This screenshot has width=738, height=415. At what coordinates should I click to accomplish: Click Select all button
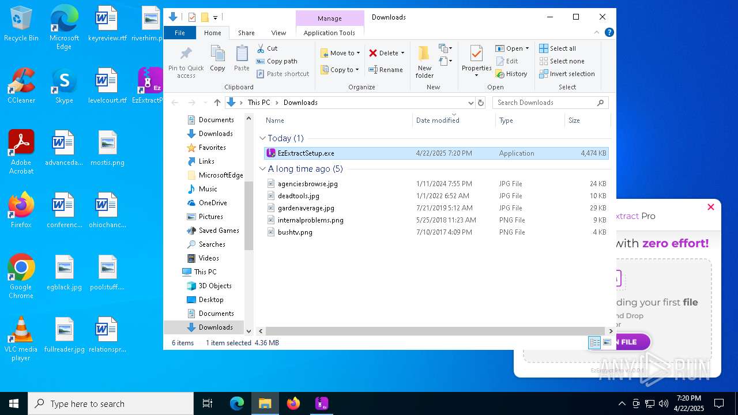pos(558,48)
